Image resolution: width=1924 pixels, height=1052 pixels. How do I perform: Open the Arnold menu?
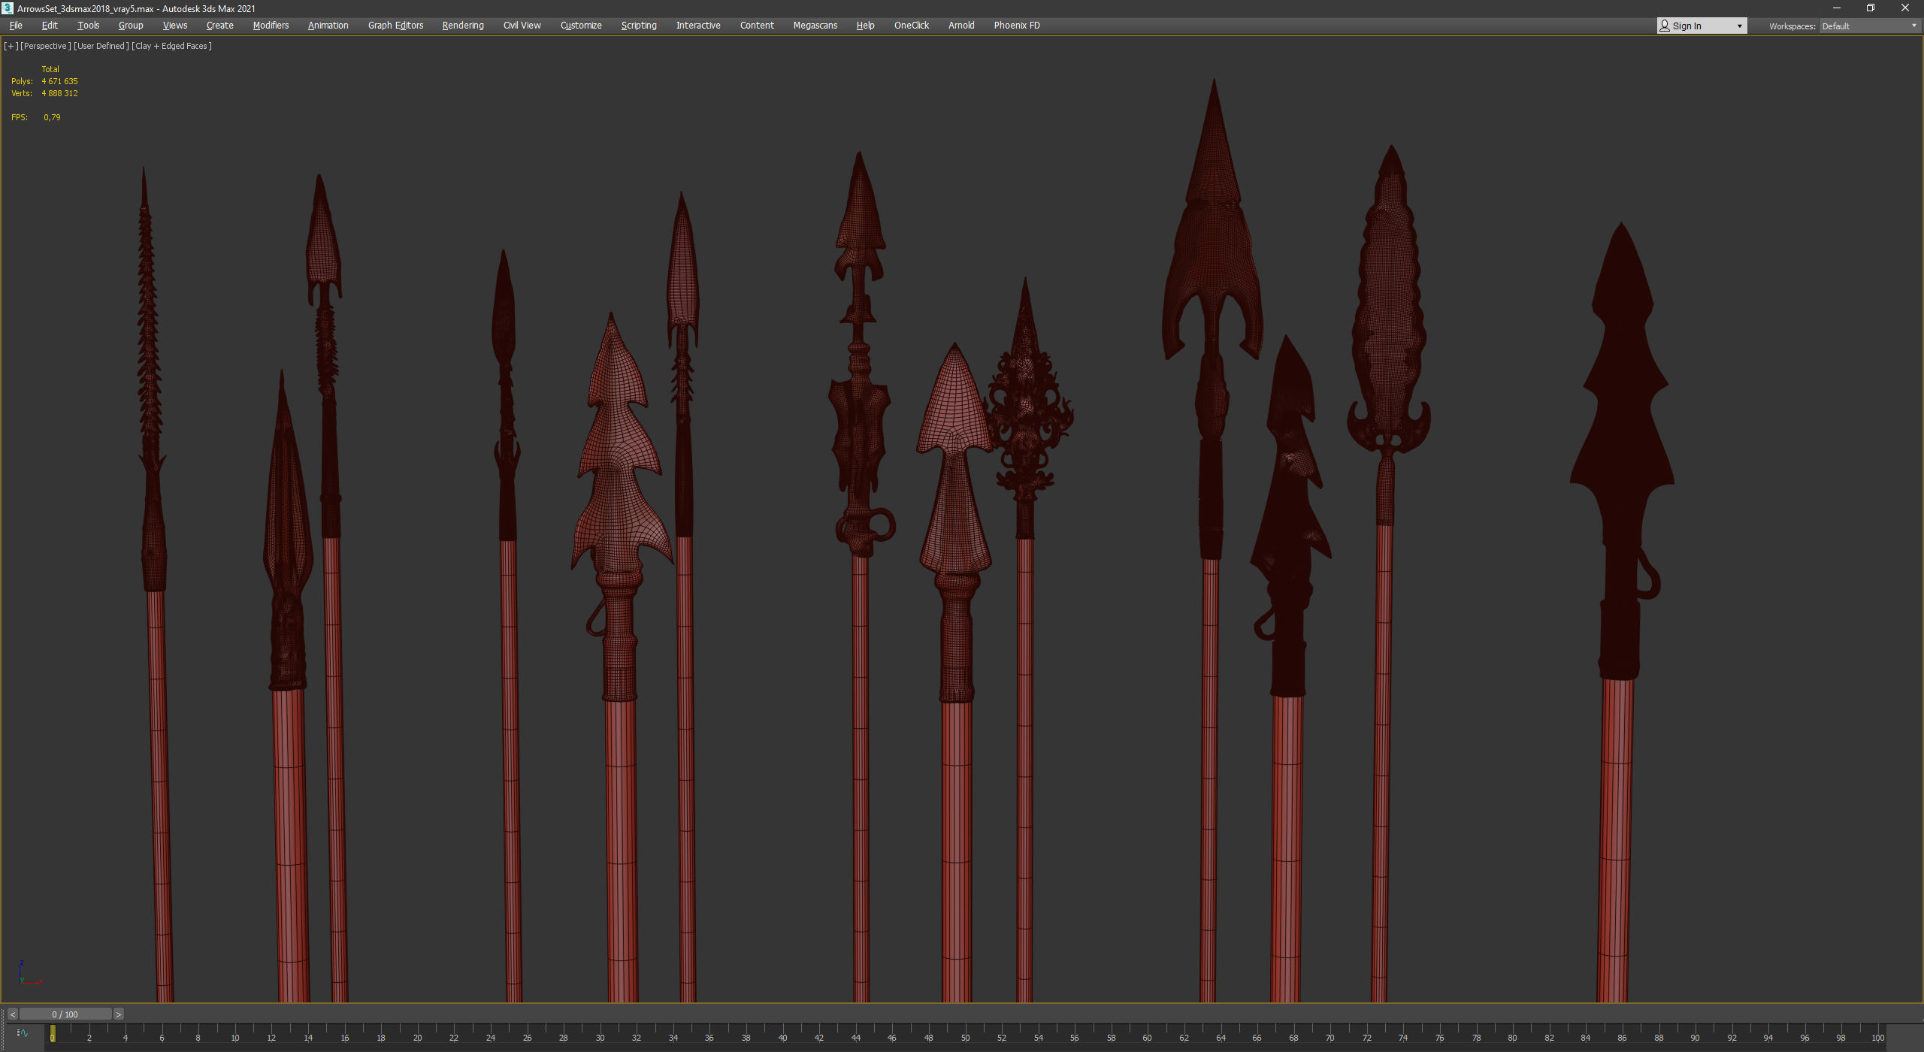click(x=961, y=26)
